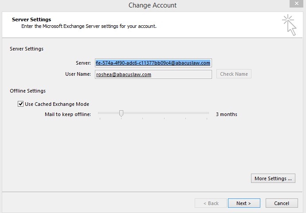
Task: Toggle the Use Cached Exchange Mode checkbox
Action: point(20,104)
